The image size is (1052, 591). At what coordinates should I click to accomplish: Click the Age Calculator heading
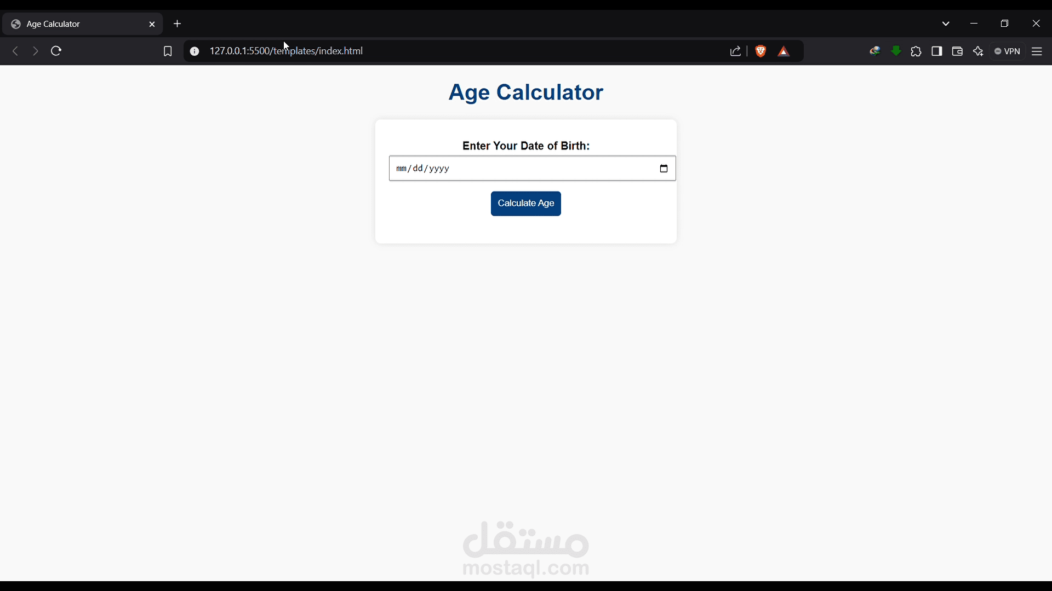point(525,92)
